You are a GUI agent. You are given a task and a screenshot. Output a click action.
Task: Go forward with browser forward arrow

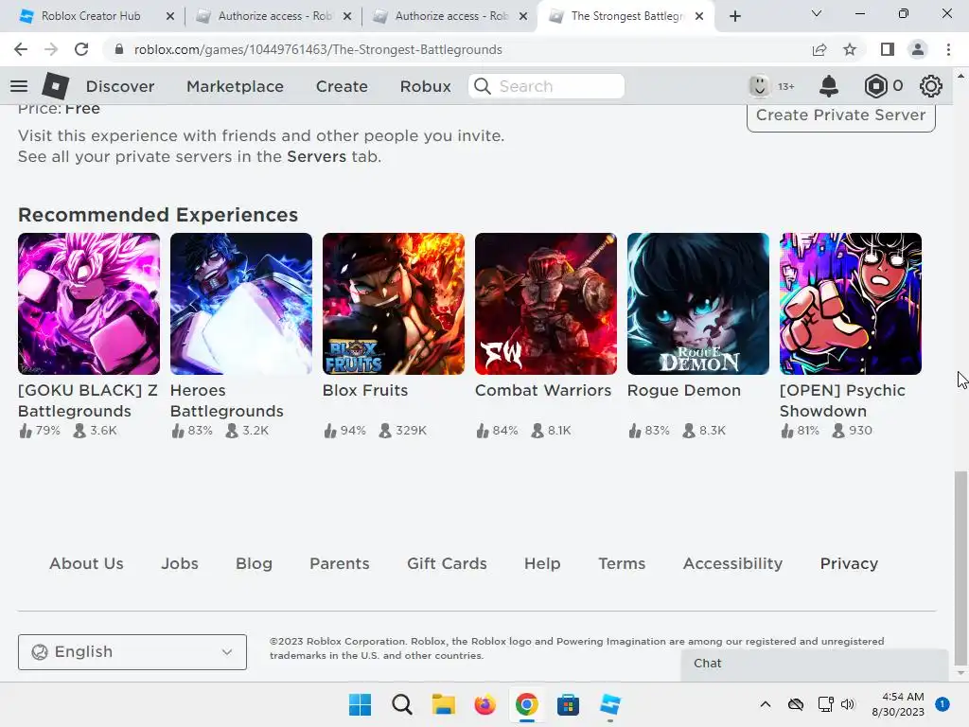coord(51,49)
